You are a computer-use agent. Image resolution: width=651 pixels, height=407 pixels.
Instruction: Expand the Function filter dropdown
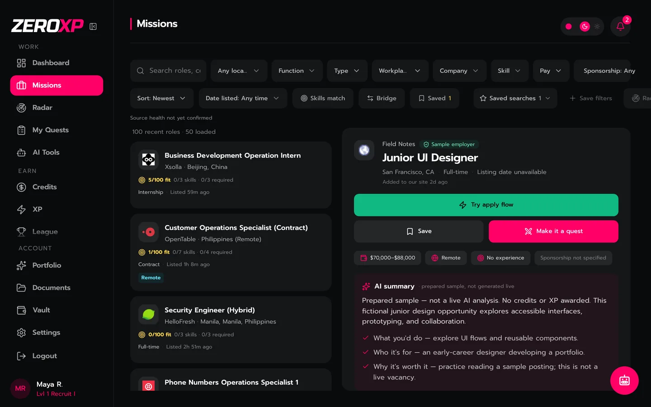(x=297, y=71)
